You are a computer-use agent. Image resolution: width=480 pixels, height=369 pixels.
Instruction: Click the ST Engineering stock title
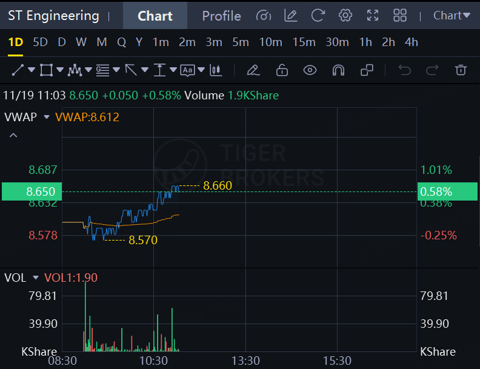point(53,16)
